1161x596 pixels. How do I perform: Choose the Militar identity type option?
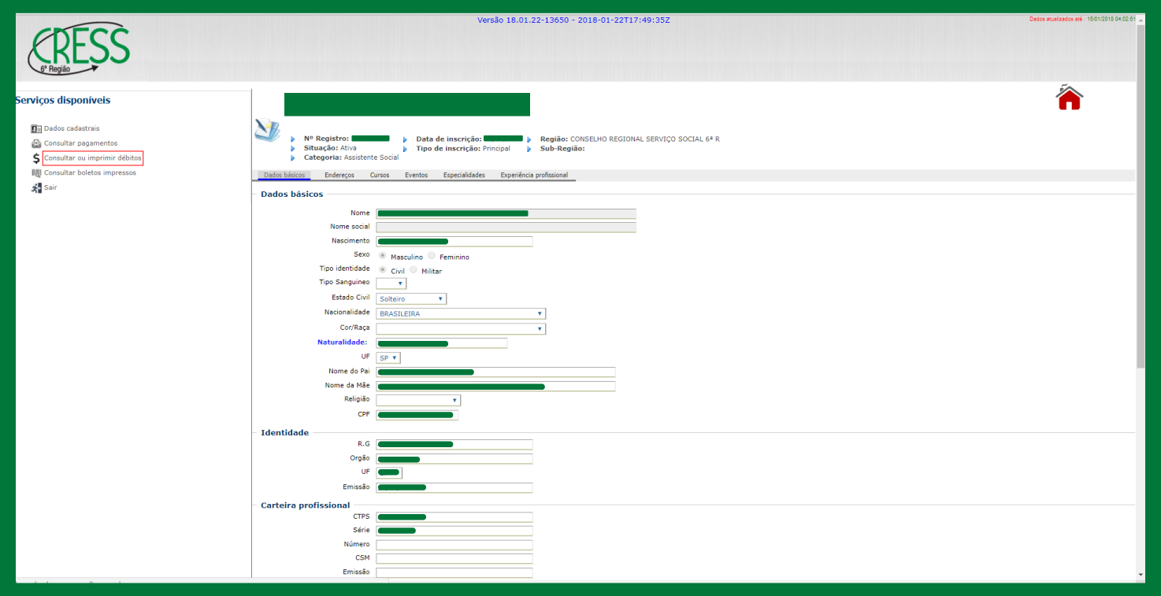[414, 270]
